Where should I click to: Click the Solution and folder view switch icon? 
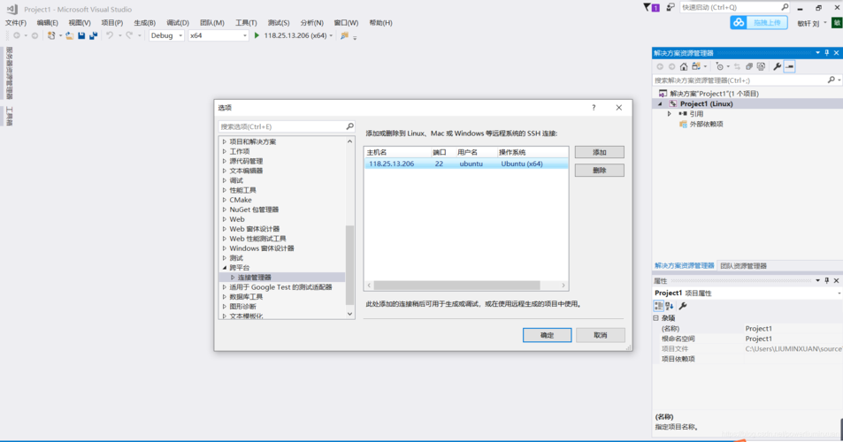(696, 66)
